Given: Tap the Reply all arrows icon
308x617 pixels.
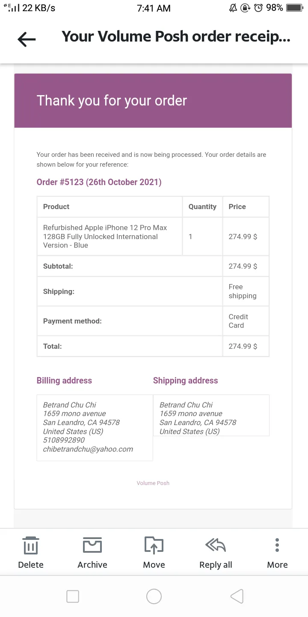Looking at the screenshot, I should click(216, 545).
